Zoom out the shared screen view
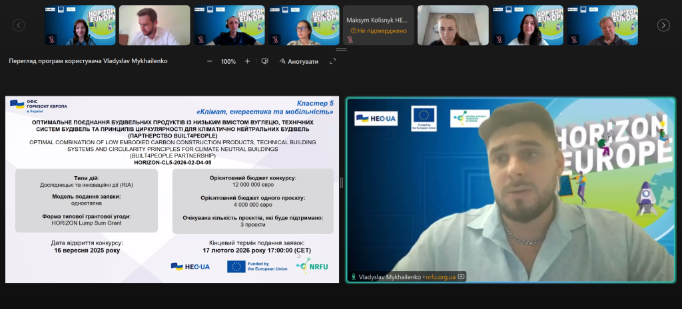This screenshot has width=682, height=309. click(209, 61)
